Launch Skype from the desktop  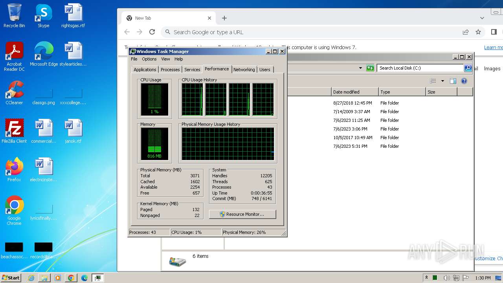tap(44, 16)
